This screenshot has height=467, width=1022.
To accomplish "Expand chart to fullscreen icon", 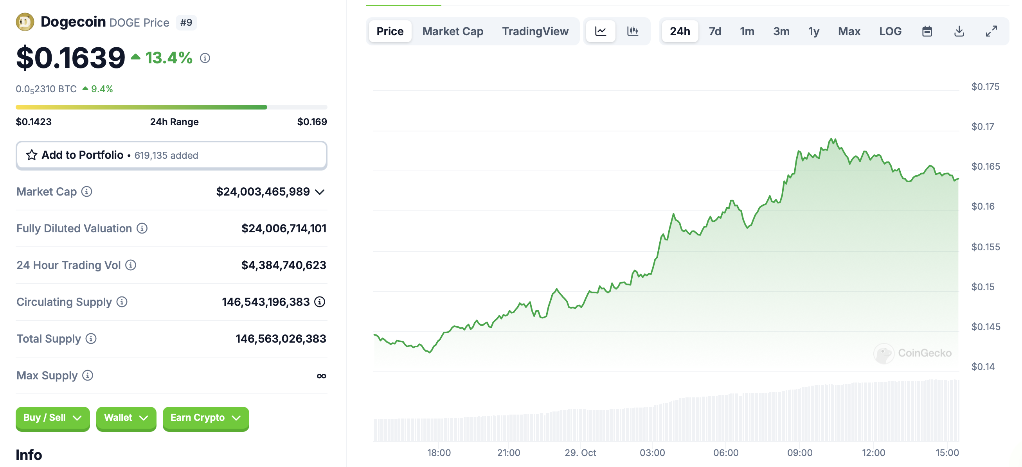I will (x=991, y=31).
